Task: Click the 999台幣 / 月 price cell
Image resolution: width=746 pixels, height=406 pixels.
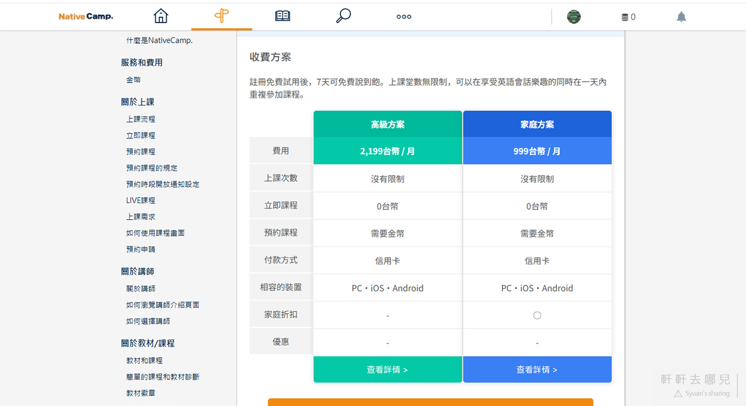Action: [x=537, y=151]
